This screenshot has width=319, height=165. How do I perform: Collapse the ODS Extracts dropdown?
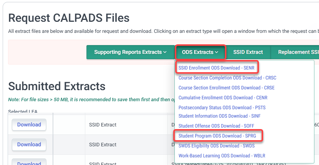pyautogui.click(x=200, y=52)
